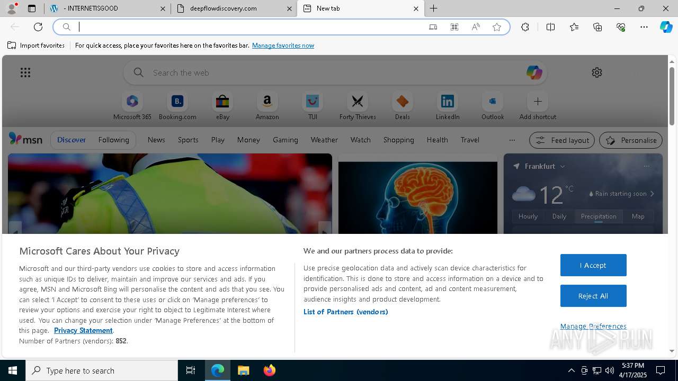This screenshot has width=678, height=381.
Task: Open the Booking.com shortcut
Action: 177,106
